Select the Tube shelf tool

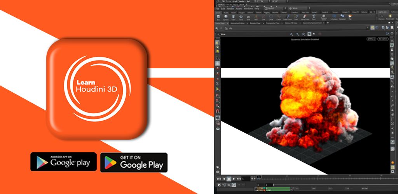point(233,17)
